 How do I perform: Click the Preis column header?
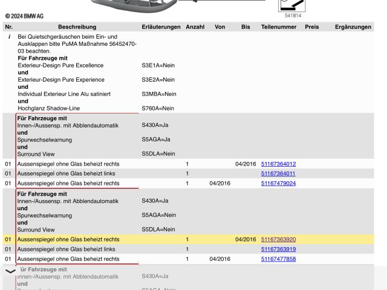point(311,27)
